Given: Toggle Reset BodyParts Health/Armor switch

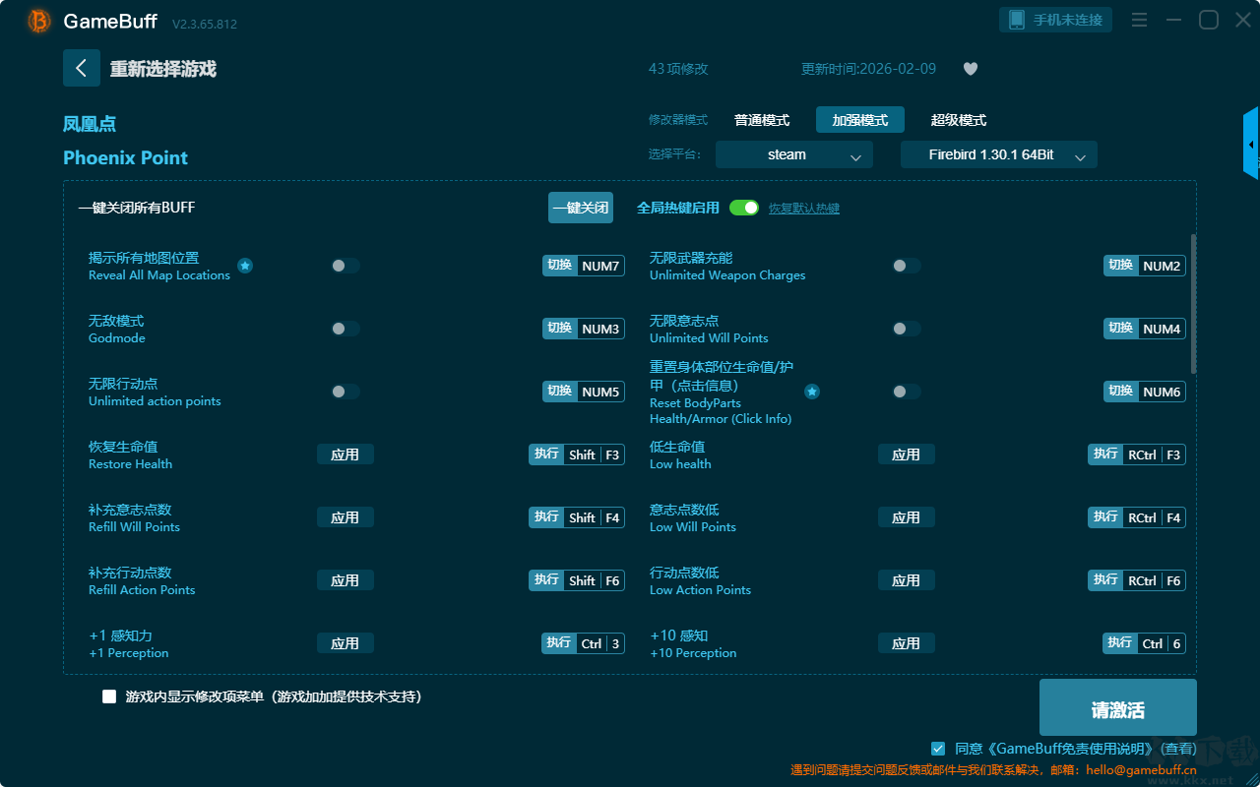Looking at the screenshot, I should click(x=907, y=392).
